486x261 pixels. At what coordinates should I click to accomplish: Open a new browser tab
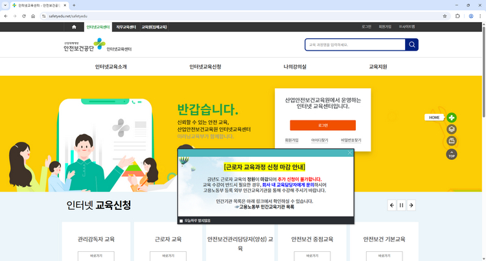pos(74,5)
